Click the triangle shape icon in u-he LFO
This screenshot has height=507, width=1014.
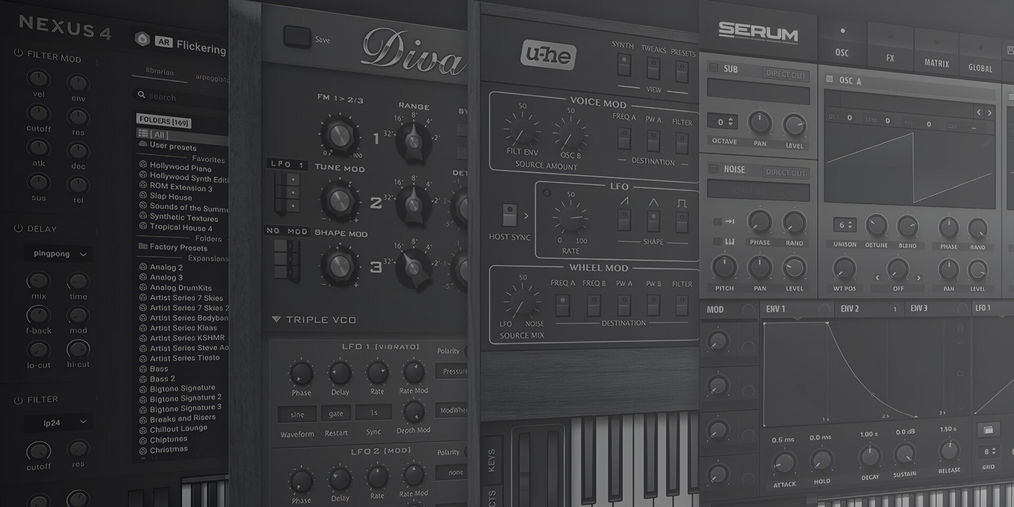click(x=653, y=202)
